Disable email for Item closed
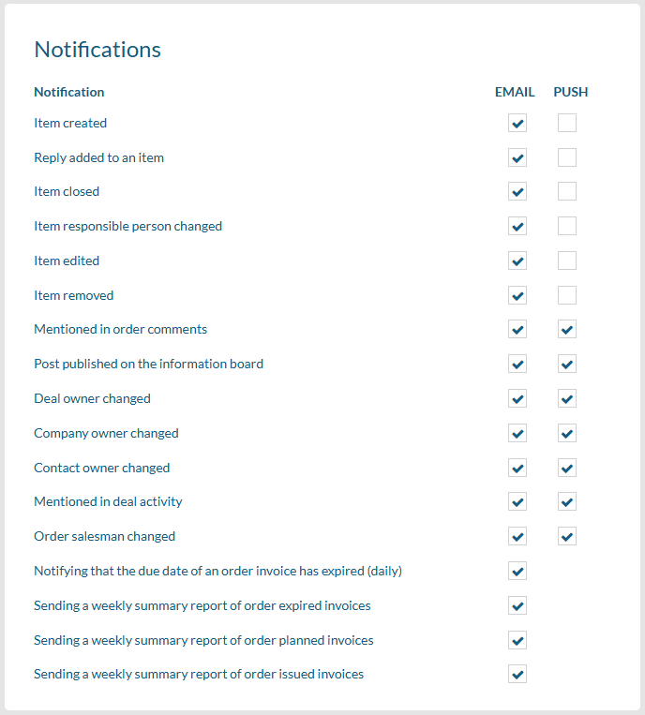 (x=517, y=192)
